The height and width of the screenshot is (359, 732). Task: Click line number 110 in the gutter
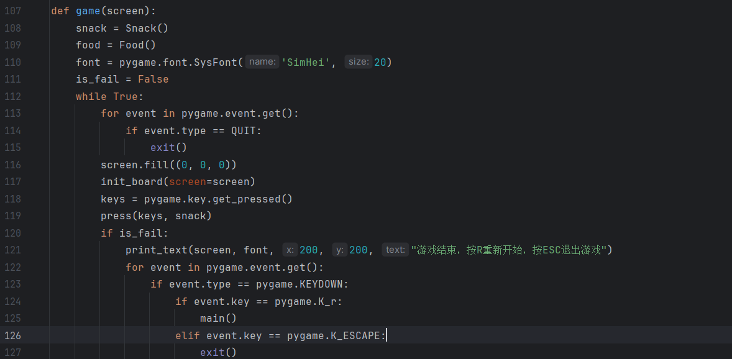[x=12, y=62]
